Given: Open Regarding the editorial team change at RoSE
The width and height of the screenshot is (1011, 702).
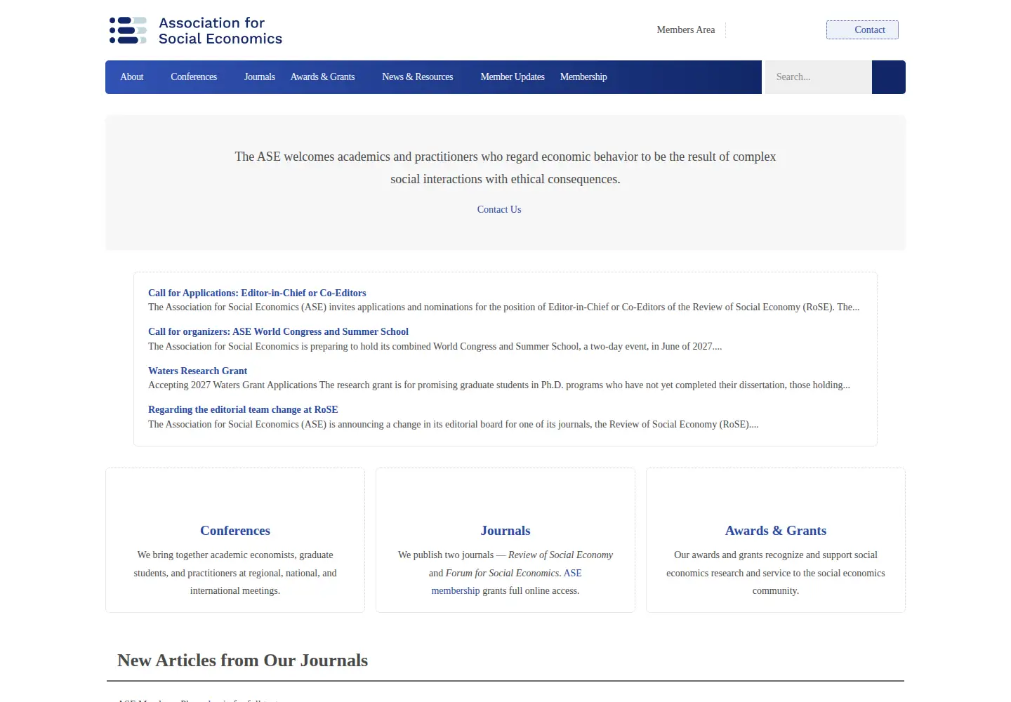Looking at the screenshot, I should pos(243,410).
